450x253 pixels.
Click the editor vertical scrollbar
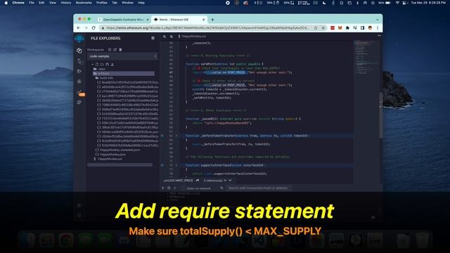point(381,115)
